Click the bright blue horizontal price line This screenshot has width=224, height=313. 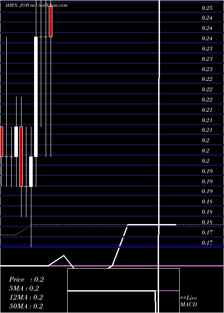(x=112, y=245)
